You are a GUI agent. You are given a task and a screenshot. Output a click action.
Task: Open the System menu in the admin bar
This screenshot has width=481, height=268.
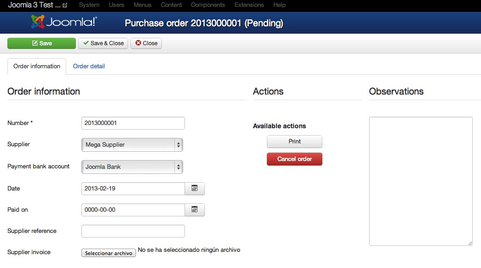click(x=89, y=6)
